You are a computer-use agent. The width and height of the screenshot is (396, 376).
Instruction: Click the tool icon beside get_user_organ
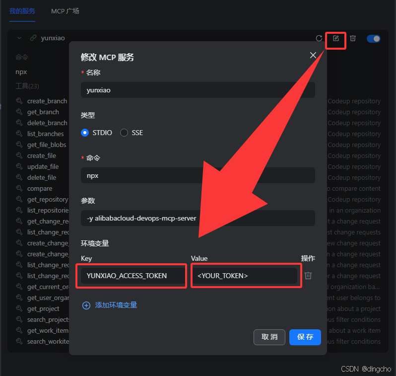click(19, 298)
